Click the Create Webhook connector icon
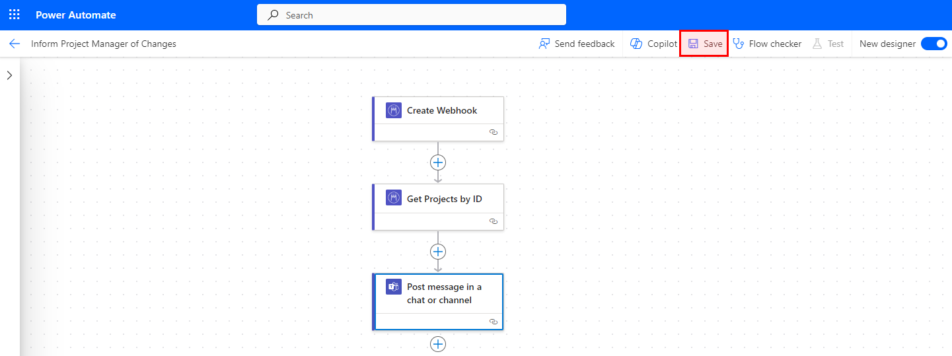 coord(394,110)
